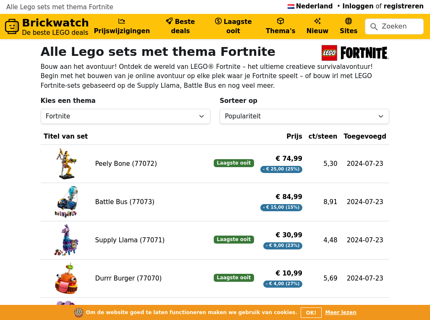Viewport: 430px width, 320px height.
Task: Click the registreren link
Action: point(404,6)
